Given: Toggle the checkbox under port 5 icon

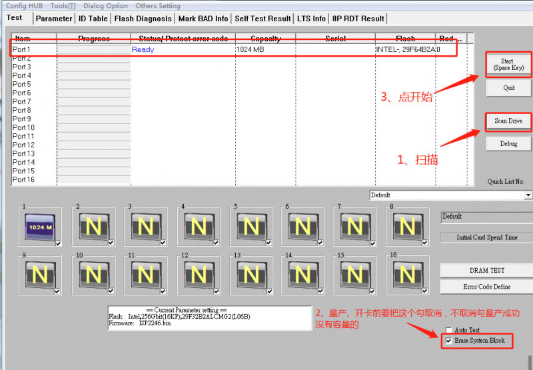Looking at the screenshot, I should (268, 243).
